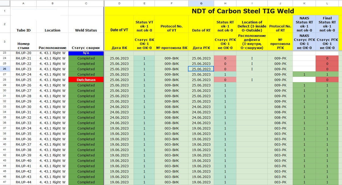Click the red Dutchman weld status cell

pos(86,80)
